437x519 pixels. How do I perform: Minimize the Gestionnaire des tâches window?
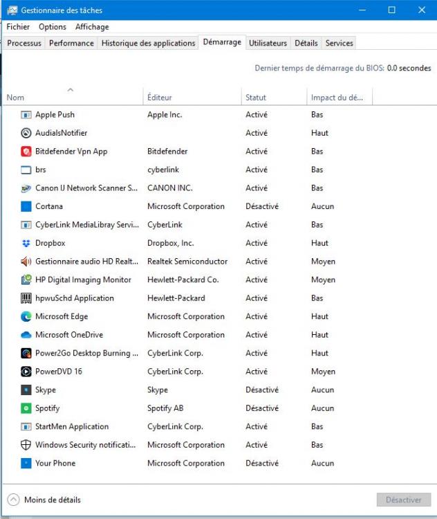pos(362,10)
